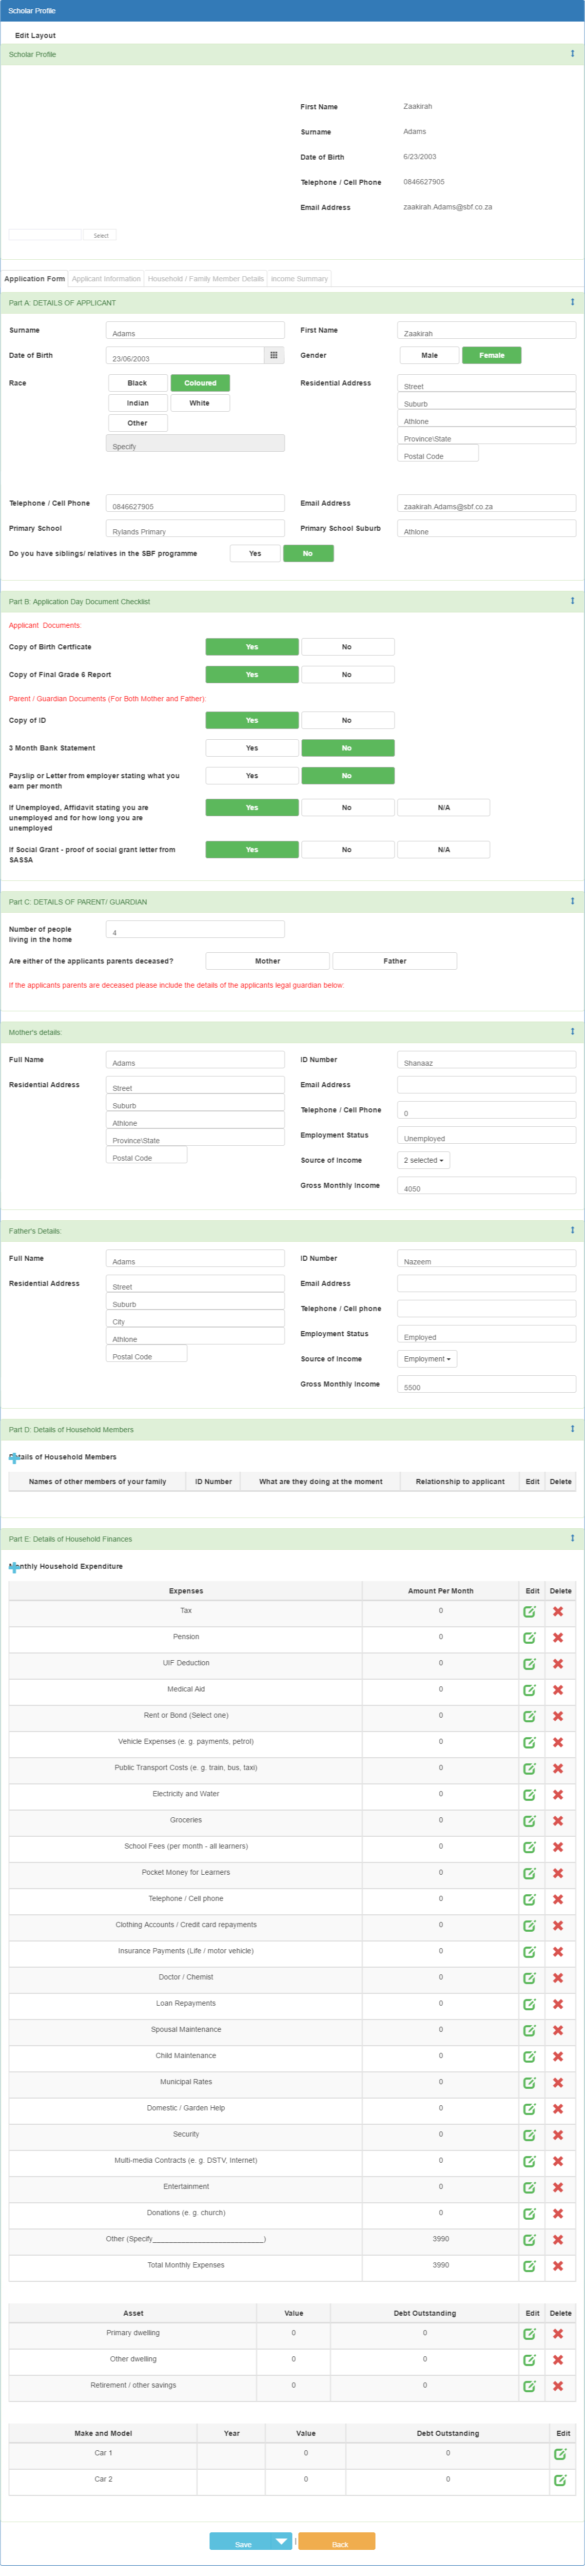Click the Primary School input field
The width and height of the screenshot is (585, 2576).
click(x=195, y=528)
